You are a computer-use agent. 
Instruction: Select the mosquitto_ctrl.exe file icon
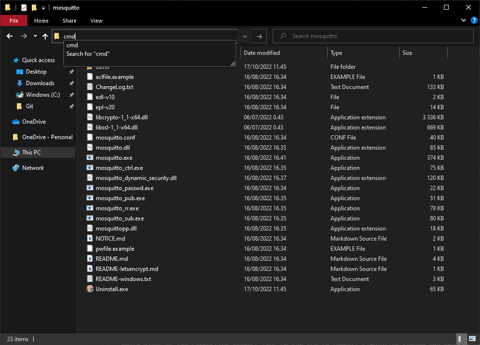coord(89,168)
